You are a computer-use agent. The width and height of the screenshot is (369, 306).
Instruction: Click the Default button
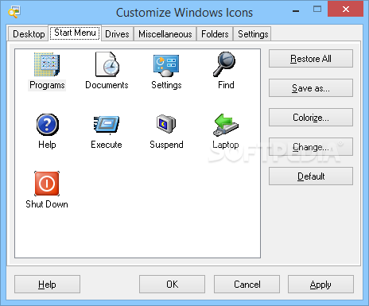311,176
